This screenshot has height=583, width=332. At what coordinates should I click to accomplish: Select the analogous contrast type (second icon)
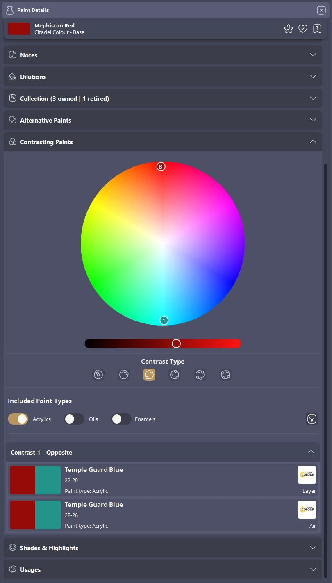pos(124,375)
